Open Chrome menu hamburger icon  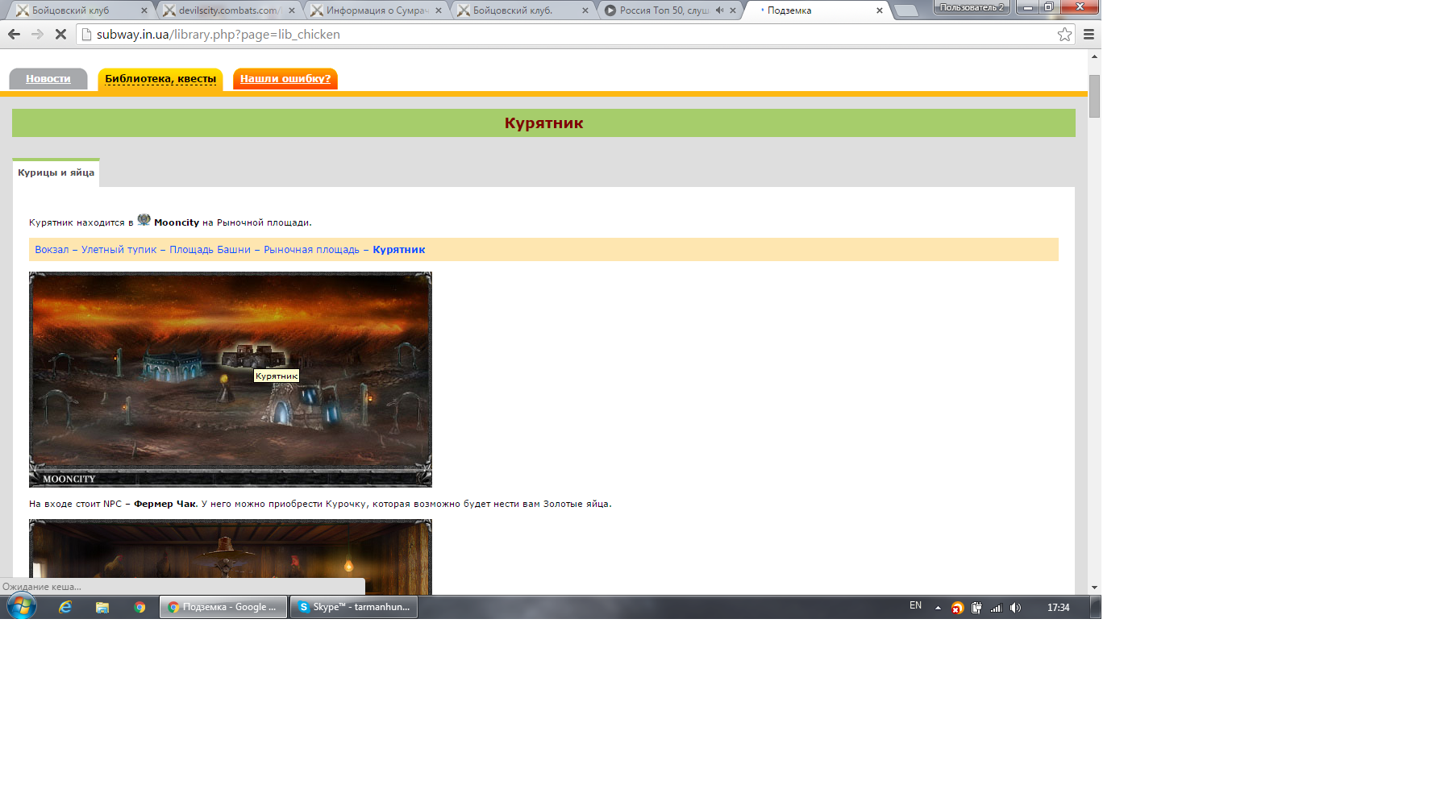pos(1089,34)
